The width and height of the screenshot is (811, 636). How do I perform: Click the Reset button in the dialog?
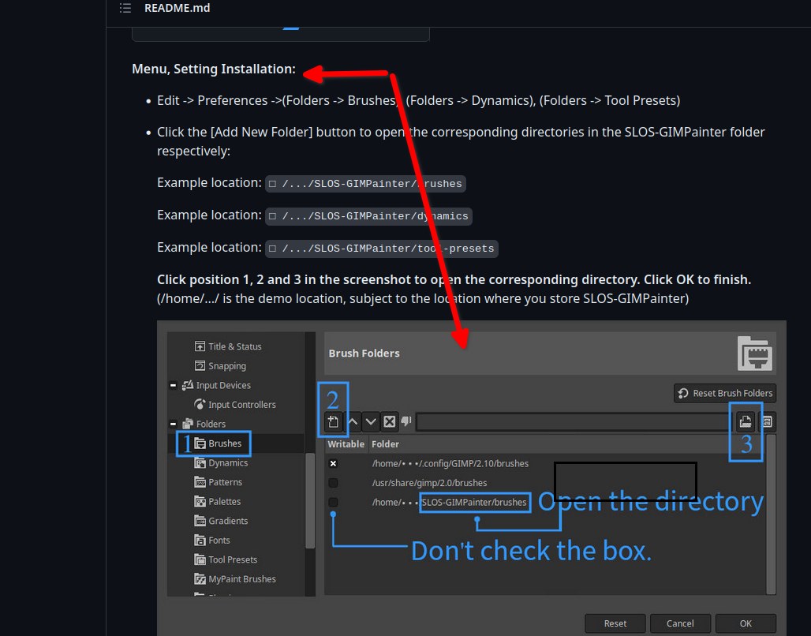615,623
